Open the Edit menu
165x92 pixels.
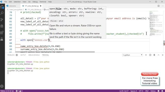pos(10,2)
